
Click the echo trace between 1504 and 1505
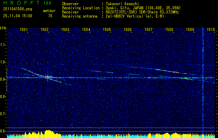coord(101,71)
